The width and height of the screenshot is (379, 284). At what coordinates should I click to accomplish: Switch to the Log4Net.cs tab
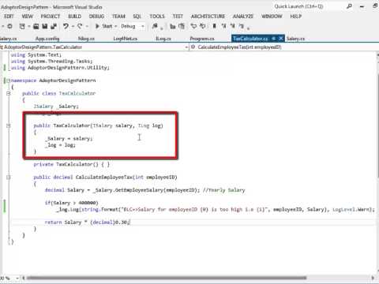tap(126, 39)
